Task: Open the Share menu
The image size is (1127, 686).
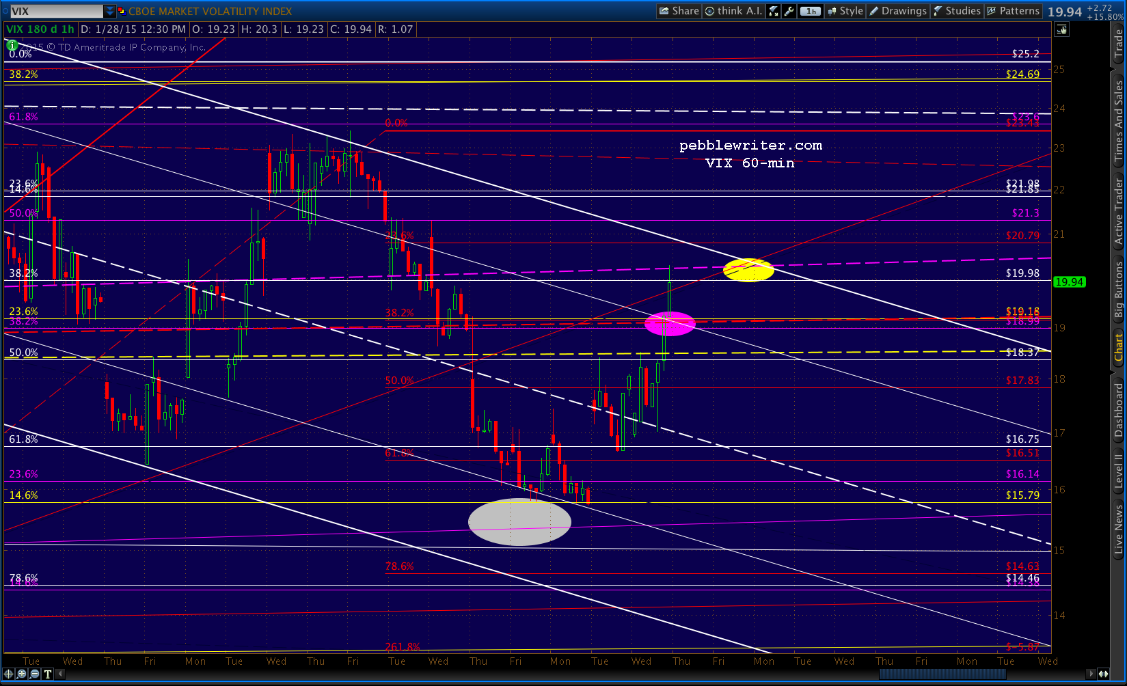Action: pos(679,11)
